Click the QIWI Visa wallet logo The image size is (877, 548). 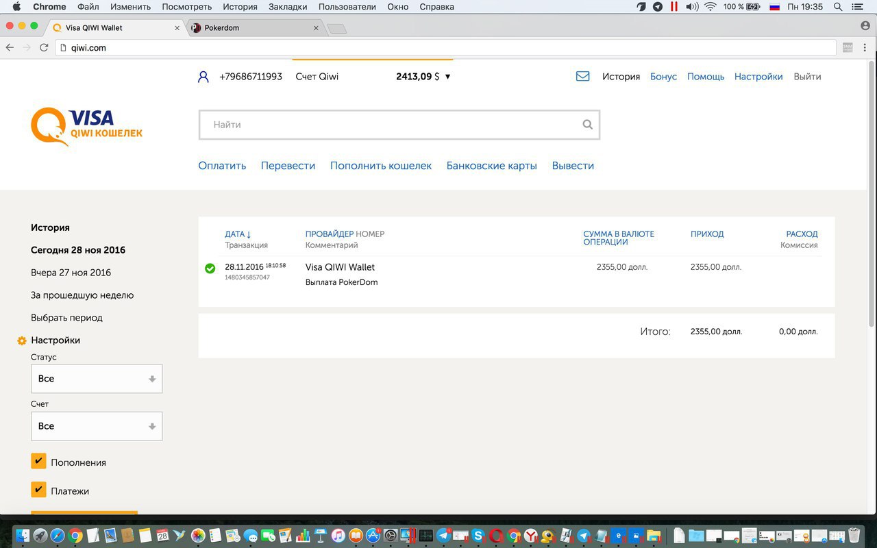click(x=86, y=126)
